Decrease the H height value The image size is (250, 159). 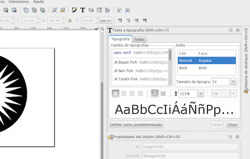(97, 22)
